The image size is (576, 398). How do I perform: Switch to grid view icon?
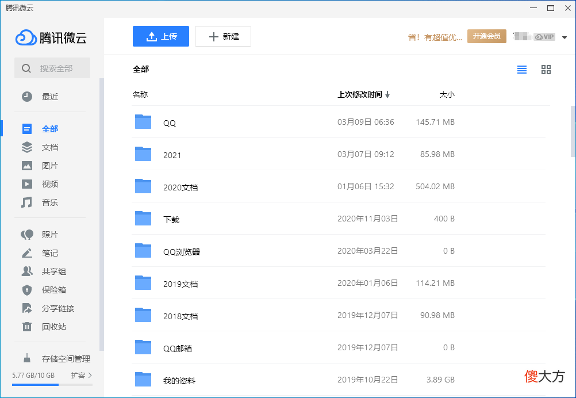pos(546,70)
